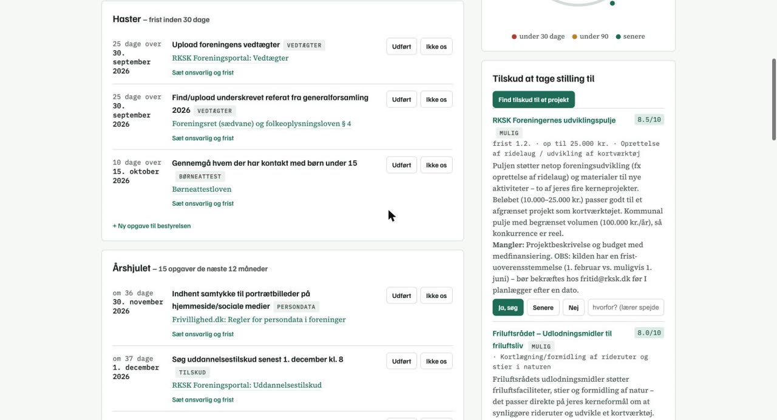The height and width of the screenshot is (420, 777).
Task: Click 'senere' legend entry
Action: click(x=630, y=36)
